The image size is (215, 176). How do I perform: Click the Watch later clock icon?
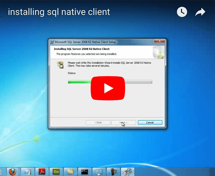tap(182, 12)
